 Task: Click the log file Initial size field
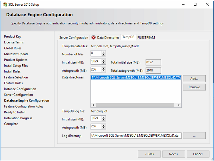coord(96,118)
